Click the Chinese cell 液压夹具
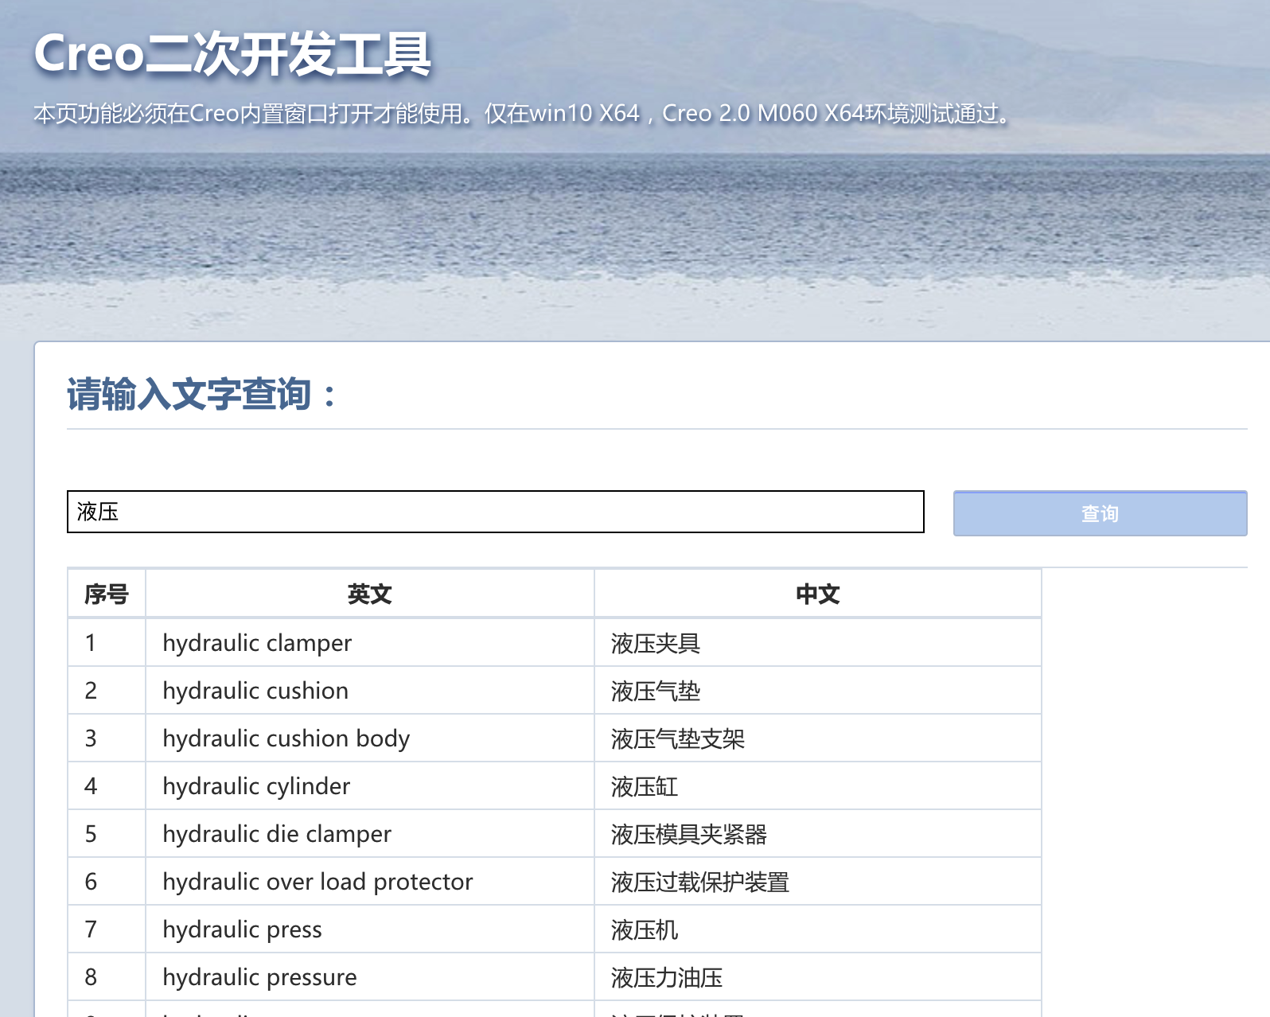1270x1017 pixels. 818,643
